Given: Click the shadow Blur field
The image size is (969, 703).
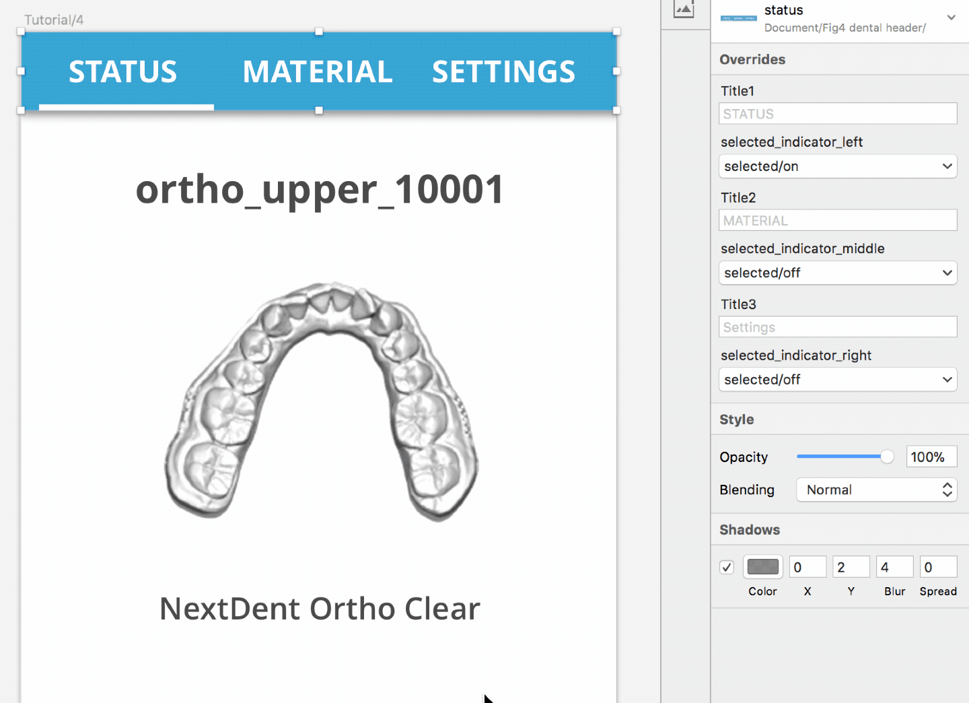Looking at the screenshot, I should coord(895,567).
